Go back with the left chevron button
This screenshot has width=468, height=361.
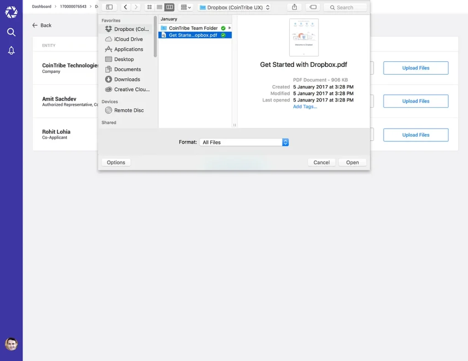point(126,7)
